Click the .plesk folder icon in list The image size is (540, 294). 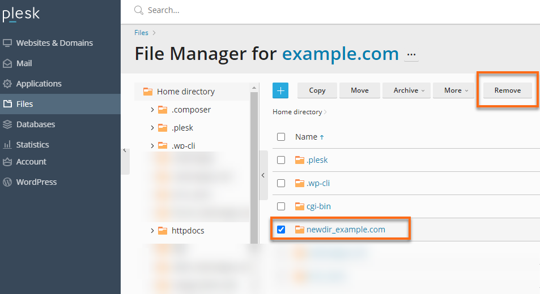(x=300, y=159)
